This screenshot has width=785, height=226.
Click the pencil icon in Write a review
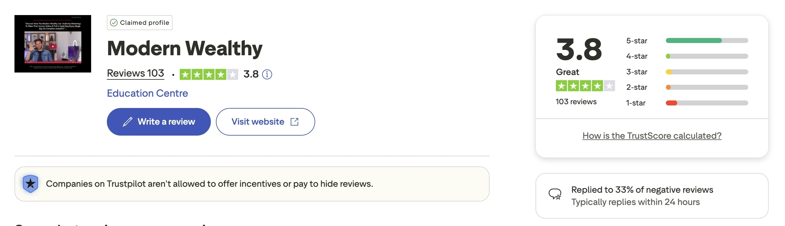pyautogui.click(x=127, y=122)
